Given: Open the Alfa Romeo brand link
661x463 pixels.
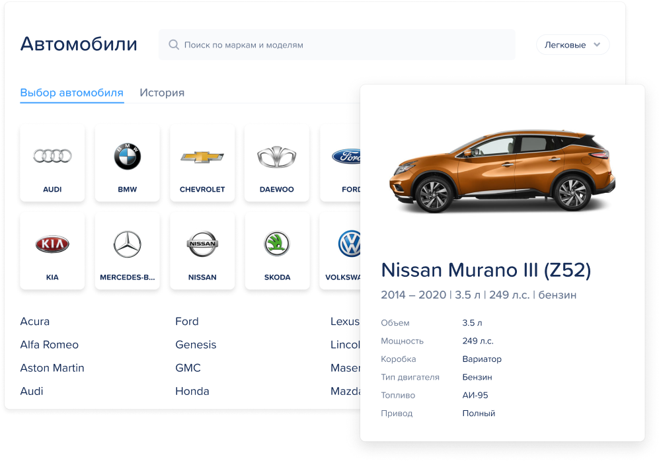Looking at the screenshot, I should pyautogui.click(x=50, y=345).
